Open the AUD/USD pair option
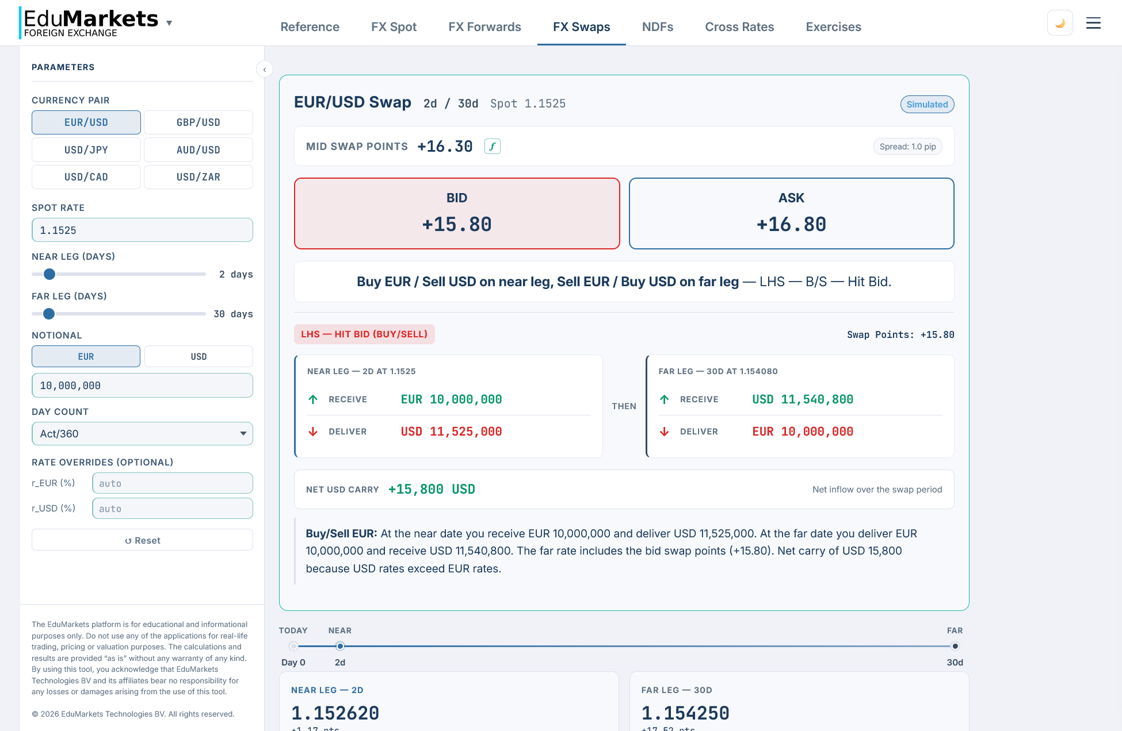The width and height of the screenshot is (1122, 731). coord(198,149)
